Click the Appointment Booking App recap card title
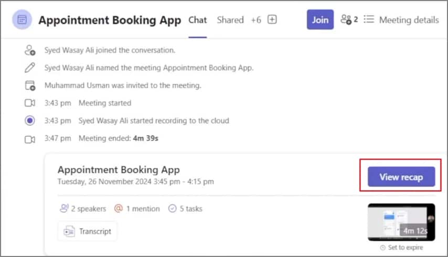Viewport: 448px width, 257px height. pos(119,169)
